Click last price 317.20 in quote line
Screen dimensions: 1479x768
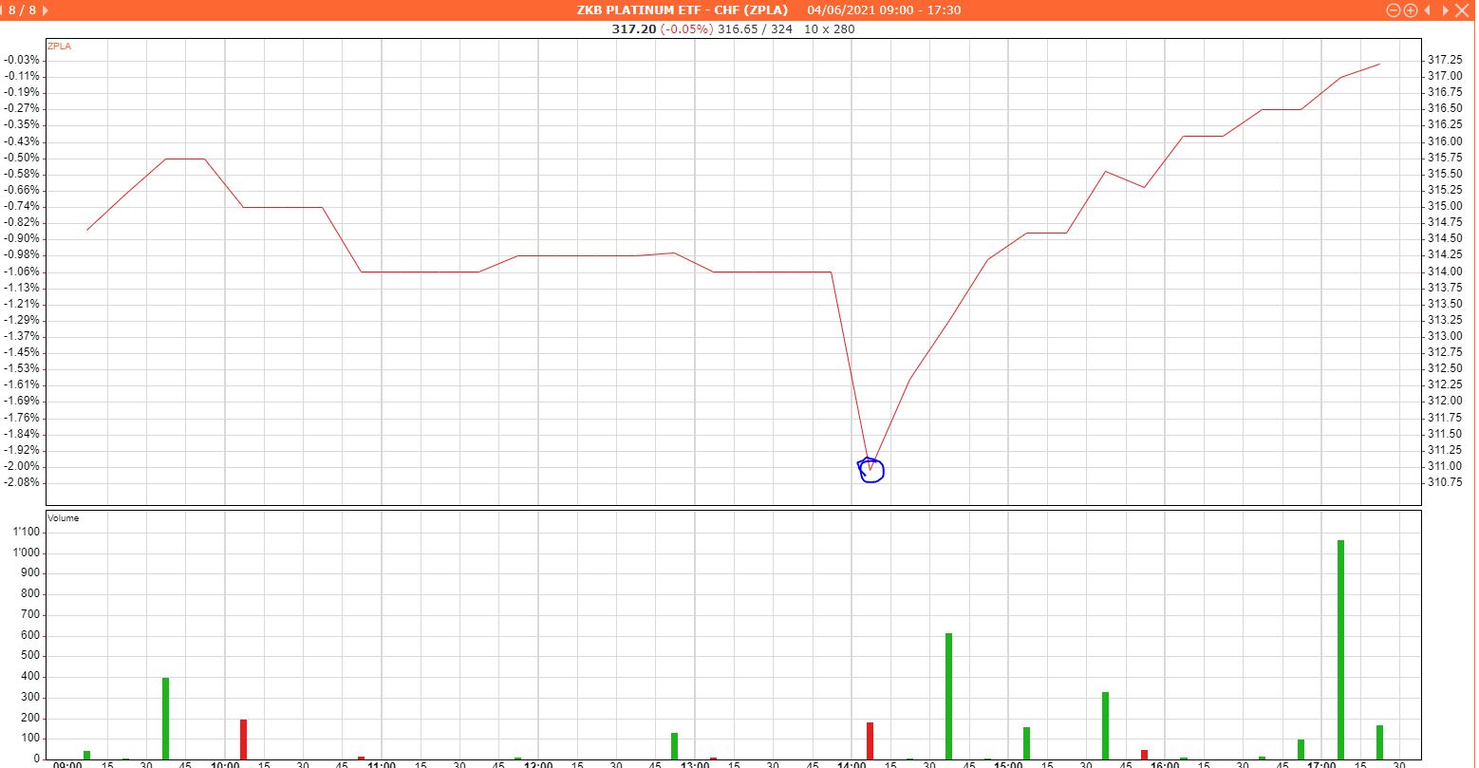[635, 28]
